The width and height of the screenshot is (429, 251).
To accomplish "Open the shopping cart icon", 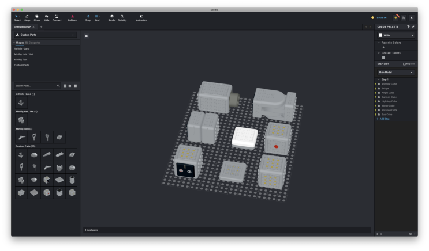I will [x=404, y=18].
